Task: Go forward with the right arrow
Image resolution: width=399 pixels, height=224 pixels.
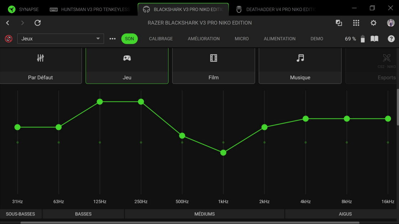Action: 22,23
